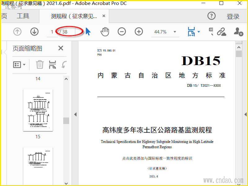The width and height of the screenshot is (248, 186).
Task: Activate the selection arrow tool
Action: [x=88, y=32]
